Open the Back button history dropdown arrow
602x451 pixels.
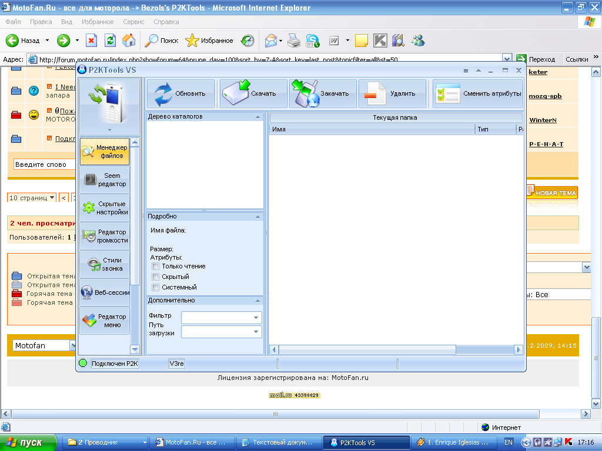point(47,41)
